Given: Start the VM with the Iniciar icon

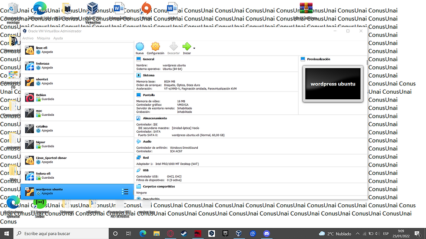Looking at the screenshot, I should click(x=186, y=46).
